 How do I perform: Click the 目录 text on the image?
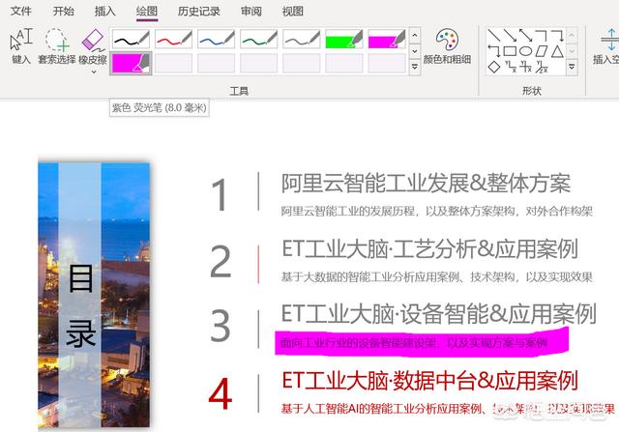pos(80,305)
